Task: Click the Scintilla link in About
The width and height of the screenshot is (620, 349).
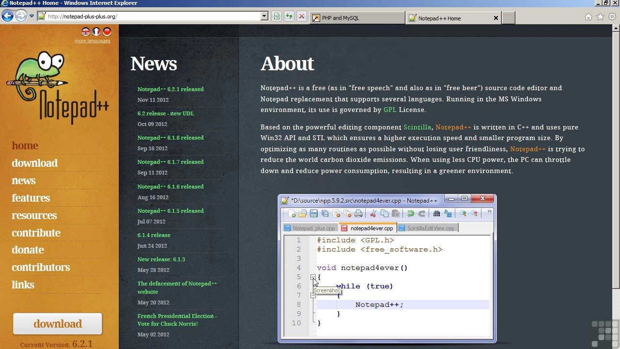Action: tap(417, 127)
